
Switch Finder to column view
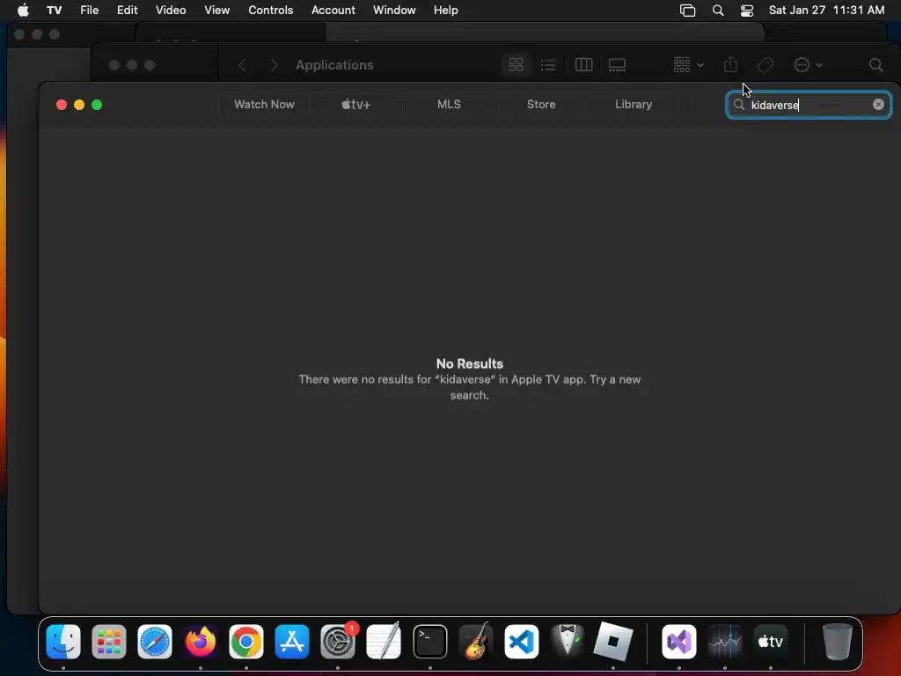[583, 64]
